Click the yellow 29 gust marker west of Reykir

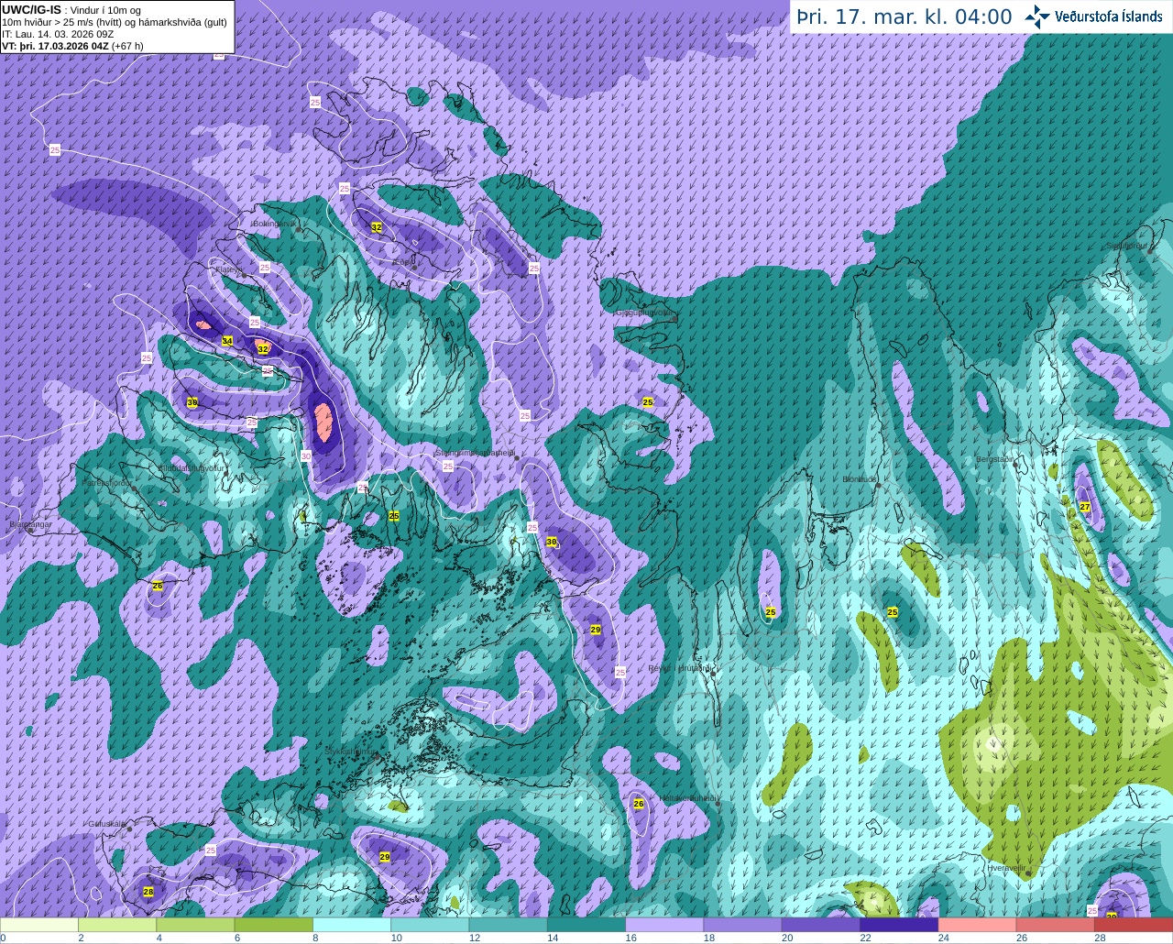(596, 630)
